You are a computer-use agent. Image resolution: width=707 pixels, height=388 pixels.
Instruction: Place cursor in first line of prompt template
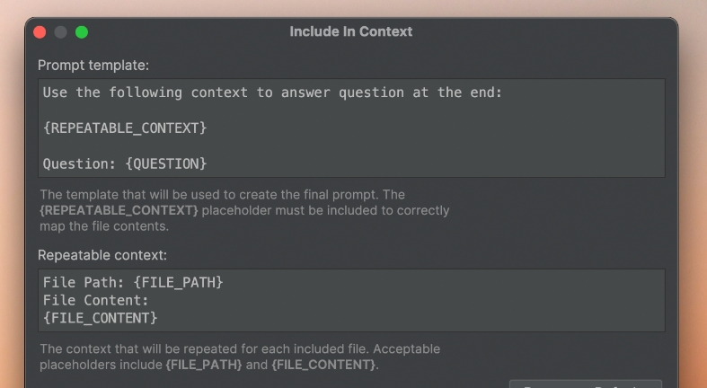pos(270,93)
